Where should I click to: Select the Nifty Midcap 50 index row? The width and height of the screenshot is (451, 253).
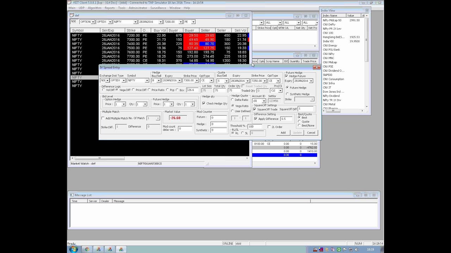343,20
